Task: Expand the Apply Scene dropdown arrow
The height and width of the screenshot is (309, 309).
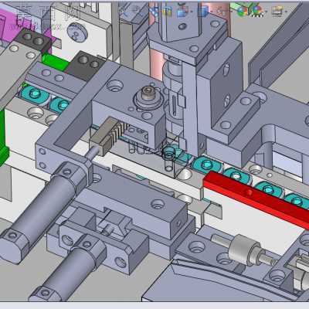Action: click(x=266, y=12)
